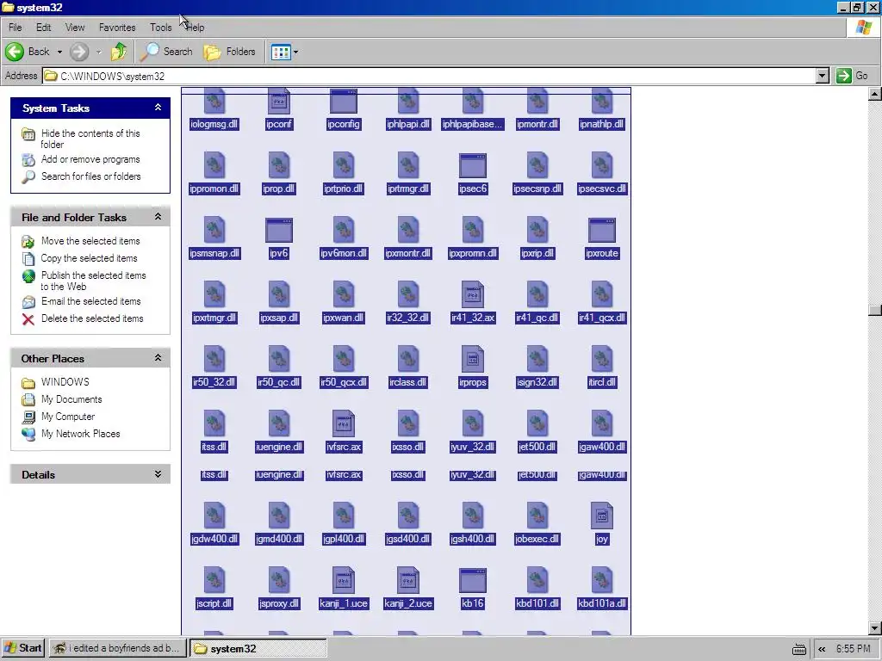Open the Start menu button
Viewport: 882px width, 661px height.
tap(23, 649)
